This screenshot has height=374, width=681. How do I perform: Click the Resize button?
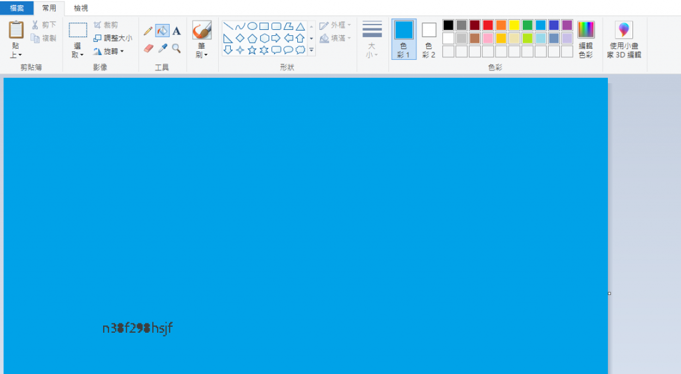pyautogui.click(x=112, y=38)
